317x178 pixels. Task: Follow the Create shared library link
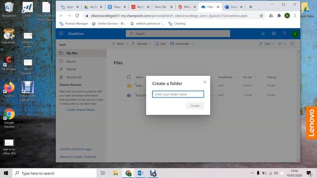point(81,110)
